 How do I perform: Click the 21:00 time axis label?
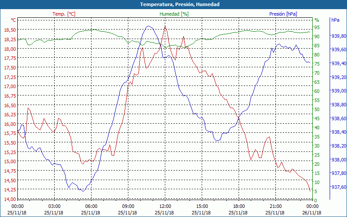click(x=275, y=207)
